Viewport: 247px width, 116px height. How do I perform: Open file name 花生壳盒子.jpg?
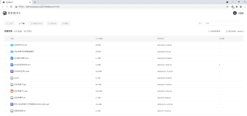[x=20, y=85]
